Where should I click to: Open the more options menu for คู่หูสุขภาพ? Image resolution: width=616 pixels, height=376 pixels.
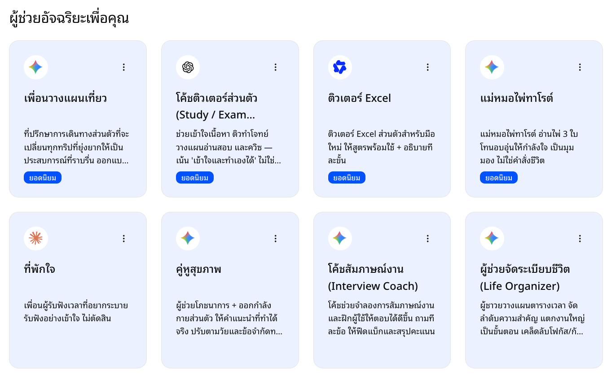(276, 239)
